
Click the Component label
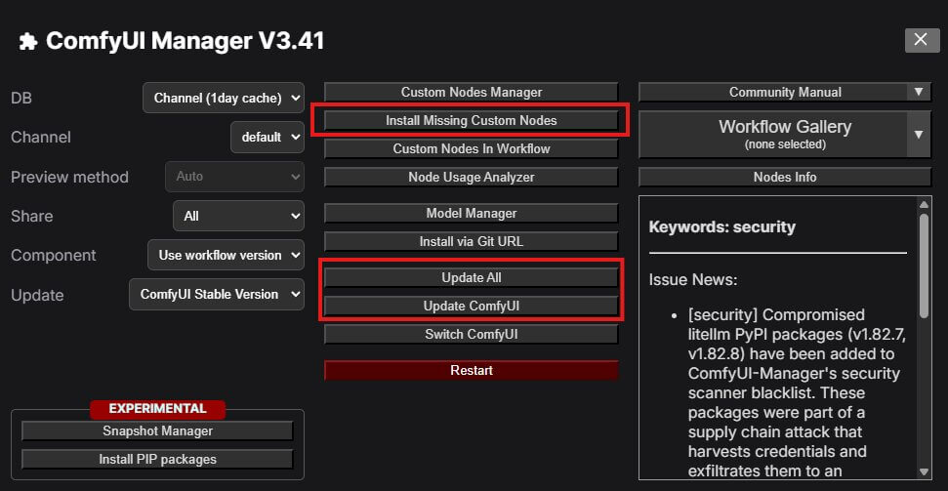(x=53, y=255)
